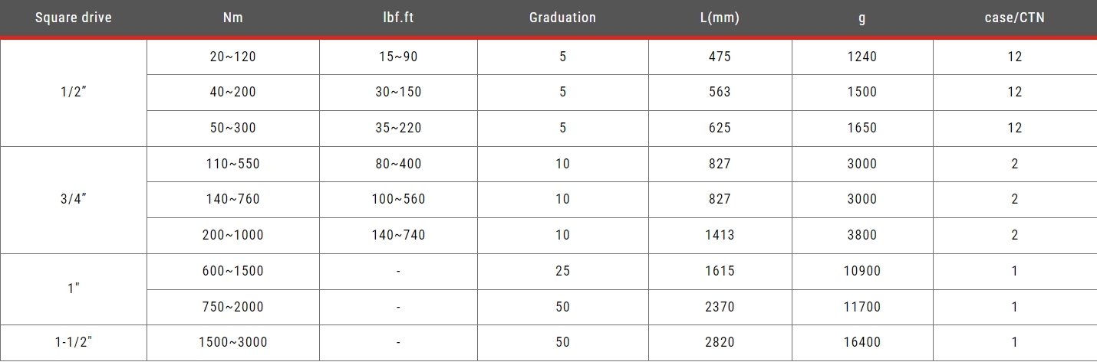The height and width of the screenshot is (362, 1097).
Task: Click the 20~120 Nm range cell
Action: click(x=233, y=57)
